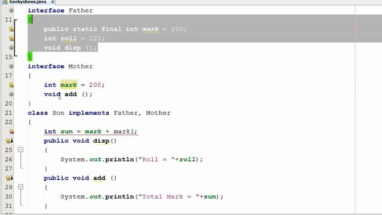Click the value '121' in the selection
This screenshot has height=215, width=382.
tap(95, 38)
